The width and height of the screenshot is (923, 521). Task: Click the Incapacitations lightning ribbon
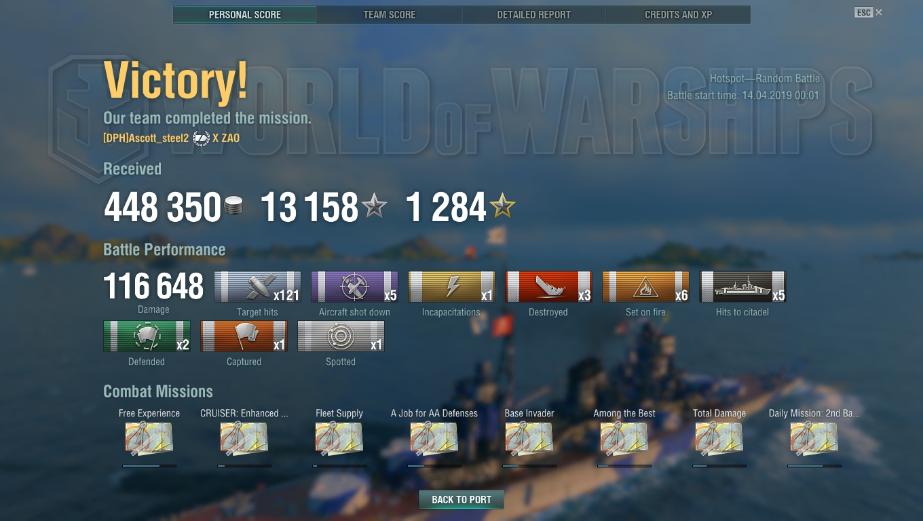pos(451,287)
